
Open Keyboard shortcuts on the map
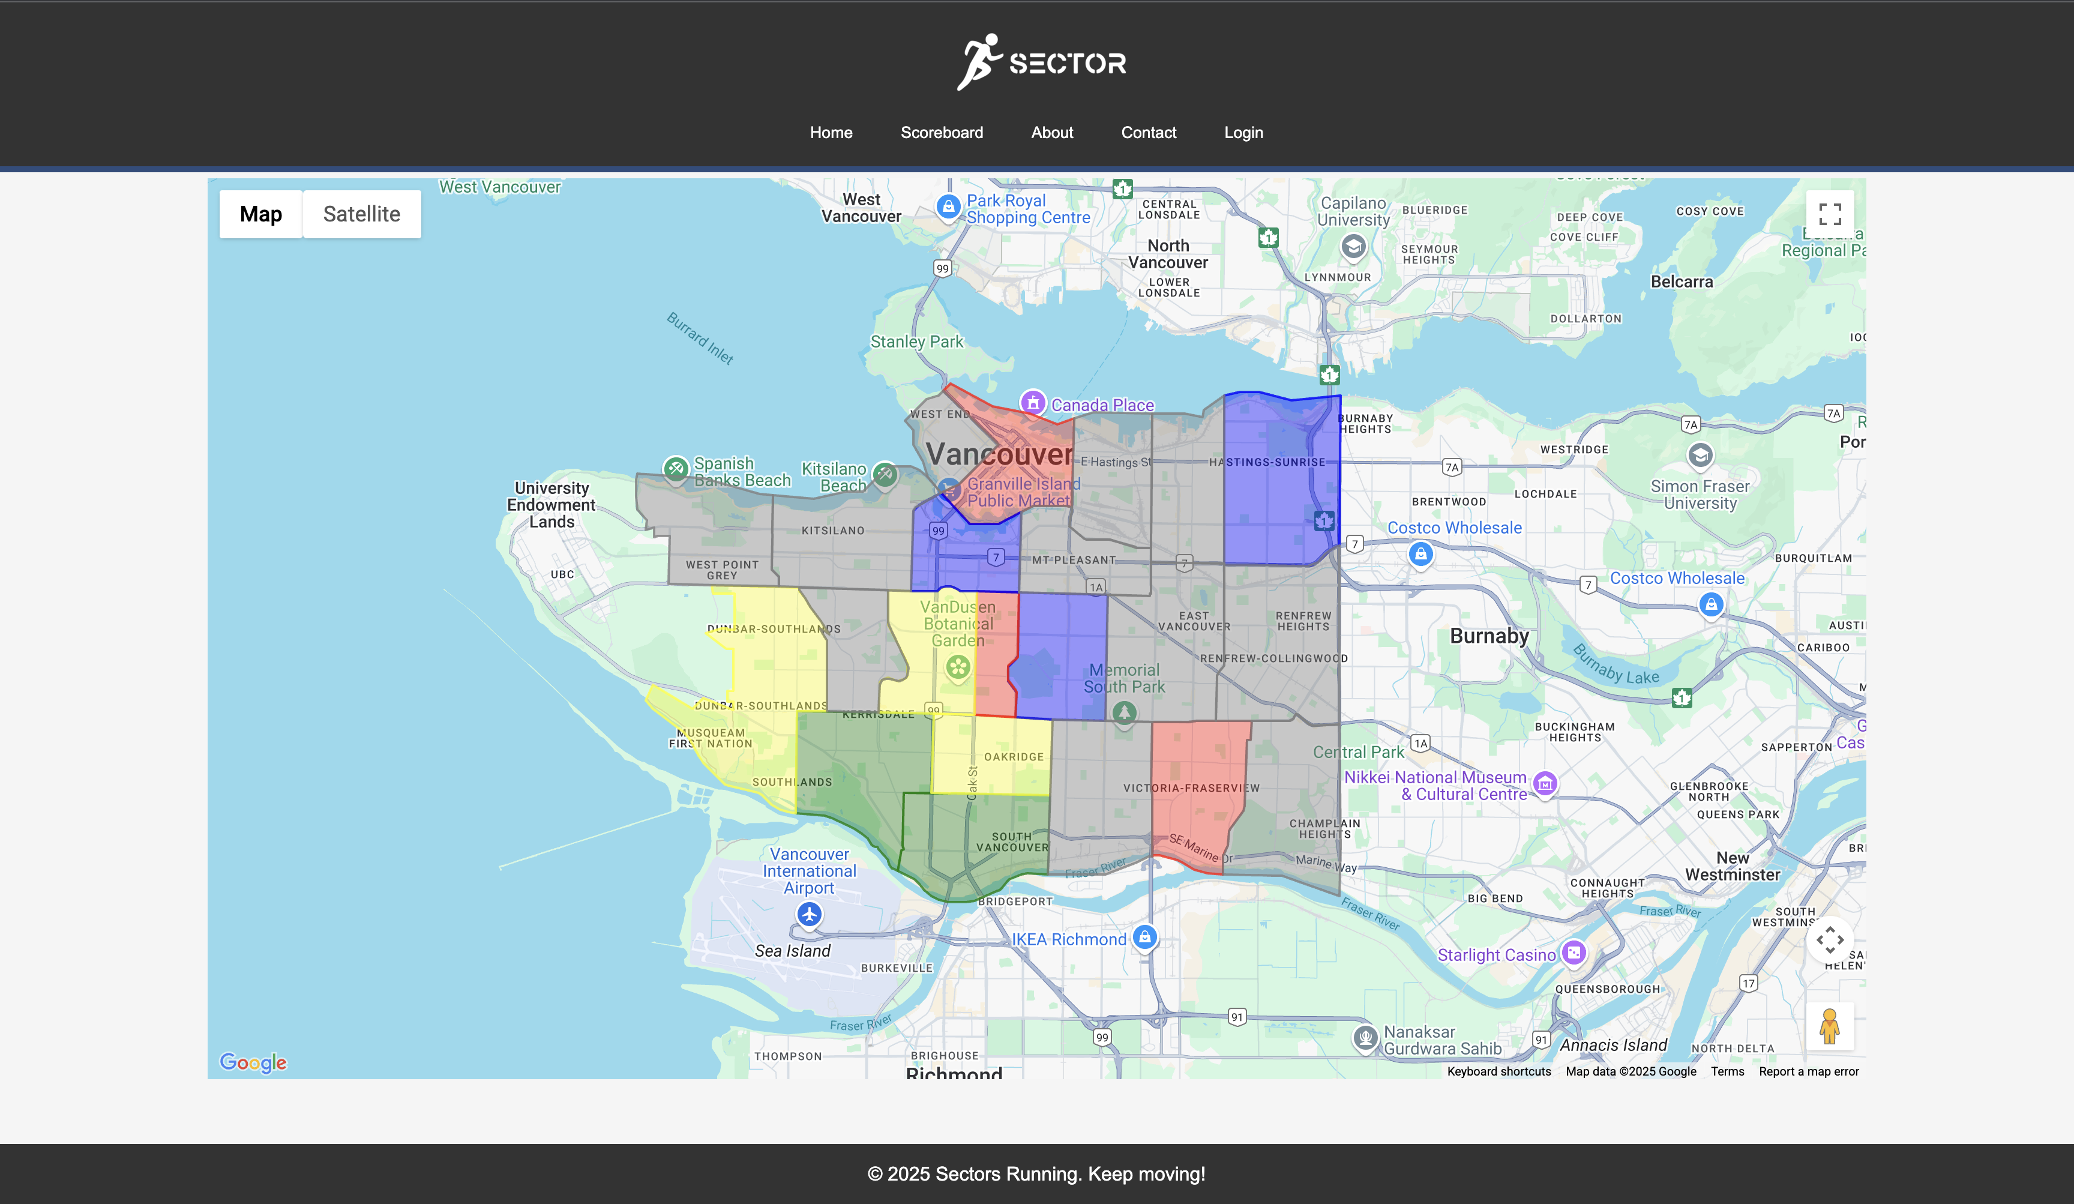tap(1498, 1071)
